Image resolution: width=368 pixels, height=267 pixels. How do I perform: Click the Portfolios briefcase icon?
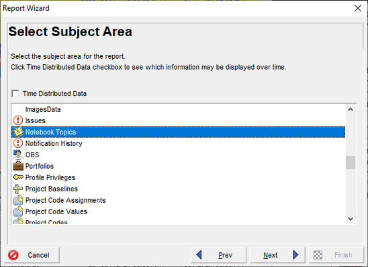(x=18, y=166)
